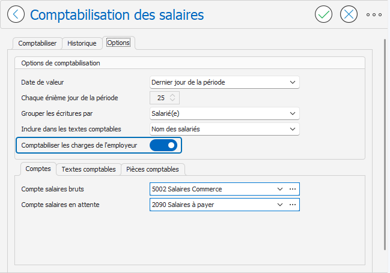
Task: Confirm settings with the green checkmark icon
Action: tap(323, 14)
